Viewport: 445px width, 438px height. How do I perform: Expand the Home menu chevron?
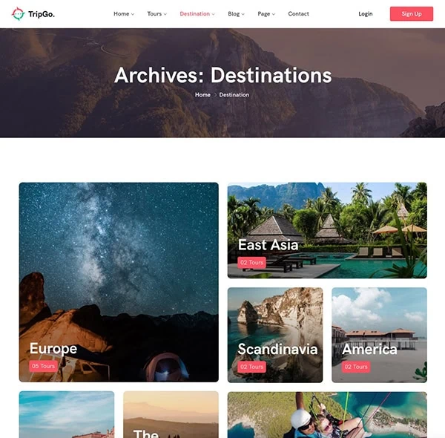pos(133,14)
